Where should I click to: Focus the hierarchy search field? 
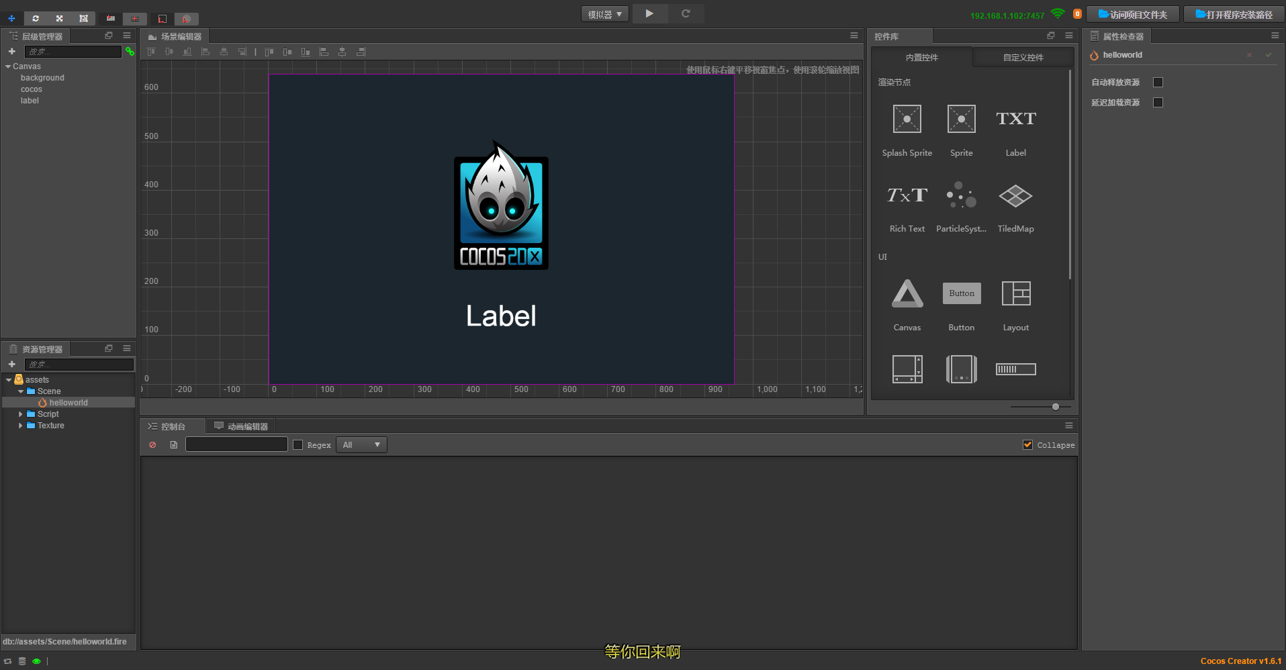73,52
